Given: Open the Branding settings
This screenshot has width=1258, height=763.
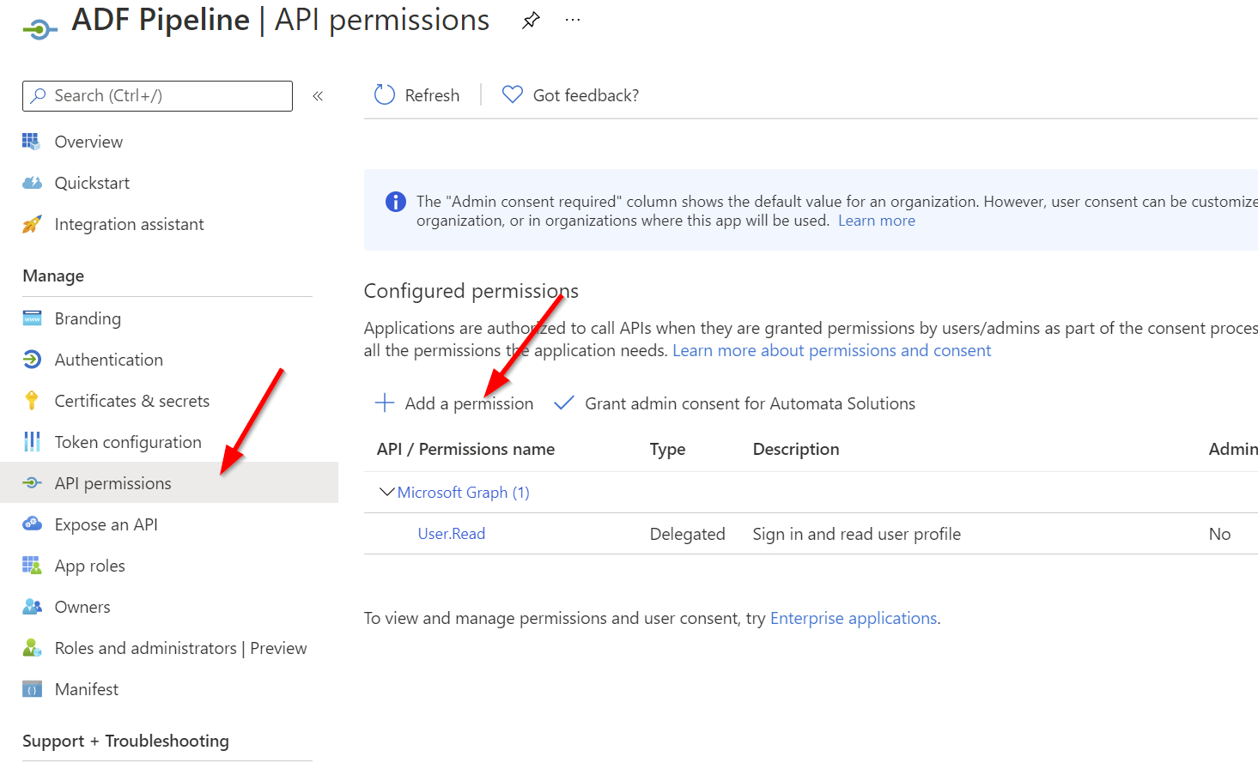Looking at the screenshot, I should click(x=88, y=318).
